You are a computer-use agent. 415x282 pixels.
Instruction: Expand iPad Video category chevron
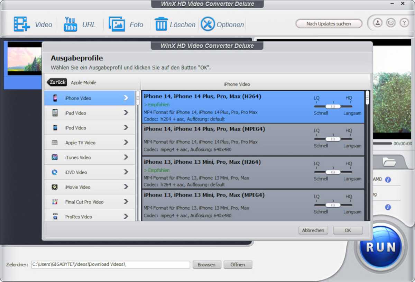[x=126, y=113]
